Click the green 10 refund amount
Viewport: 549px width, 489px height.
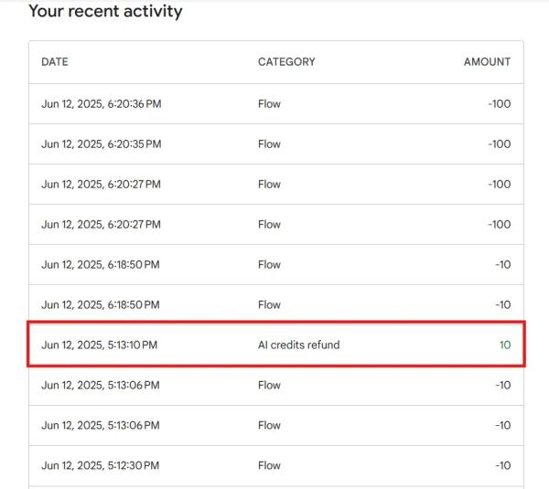(504, 345)
